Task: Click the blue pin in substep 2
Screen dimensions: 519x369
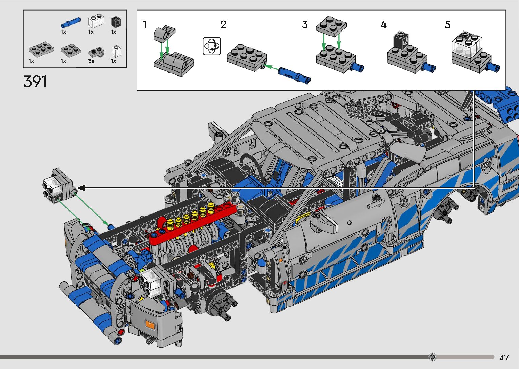Action: tap(294, 74)
